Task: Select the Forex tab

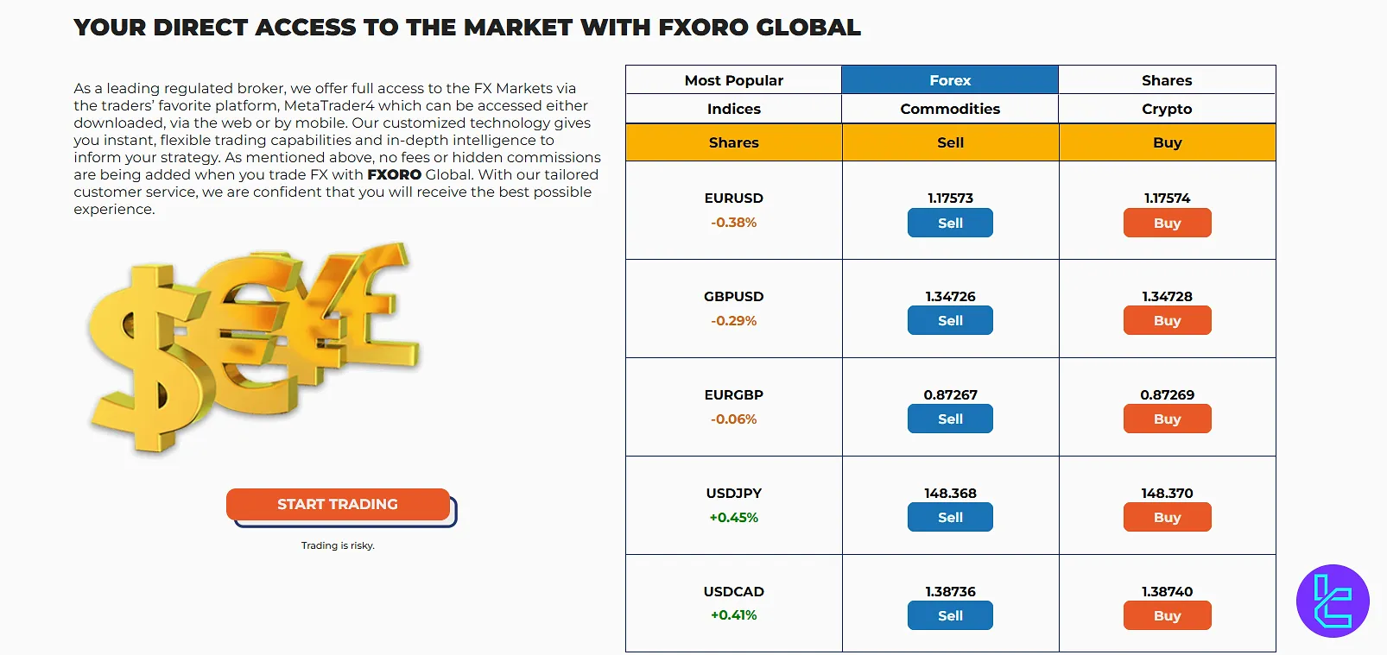Action: [949, 80]
